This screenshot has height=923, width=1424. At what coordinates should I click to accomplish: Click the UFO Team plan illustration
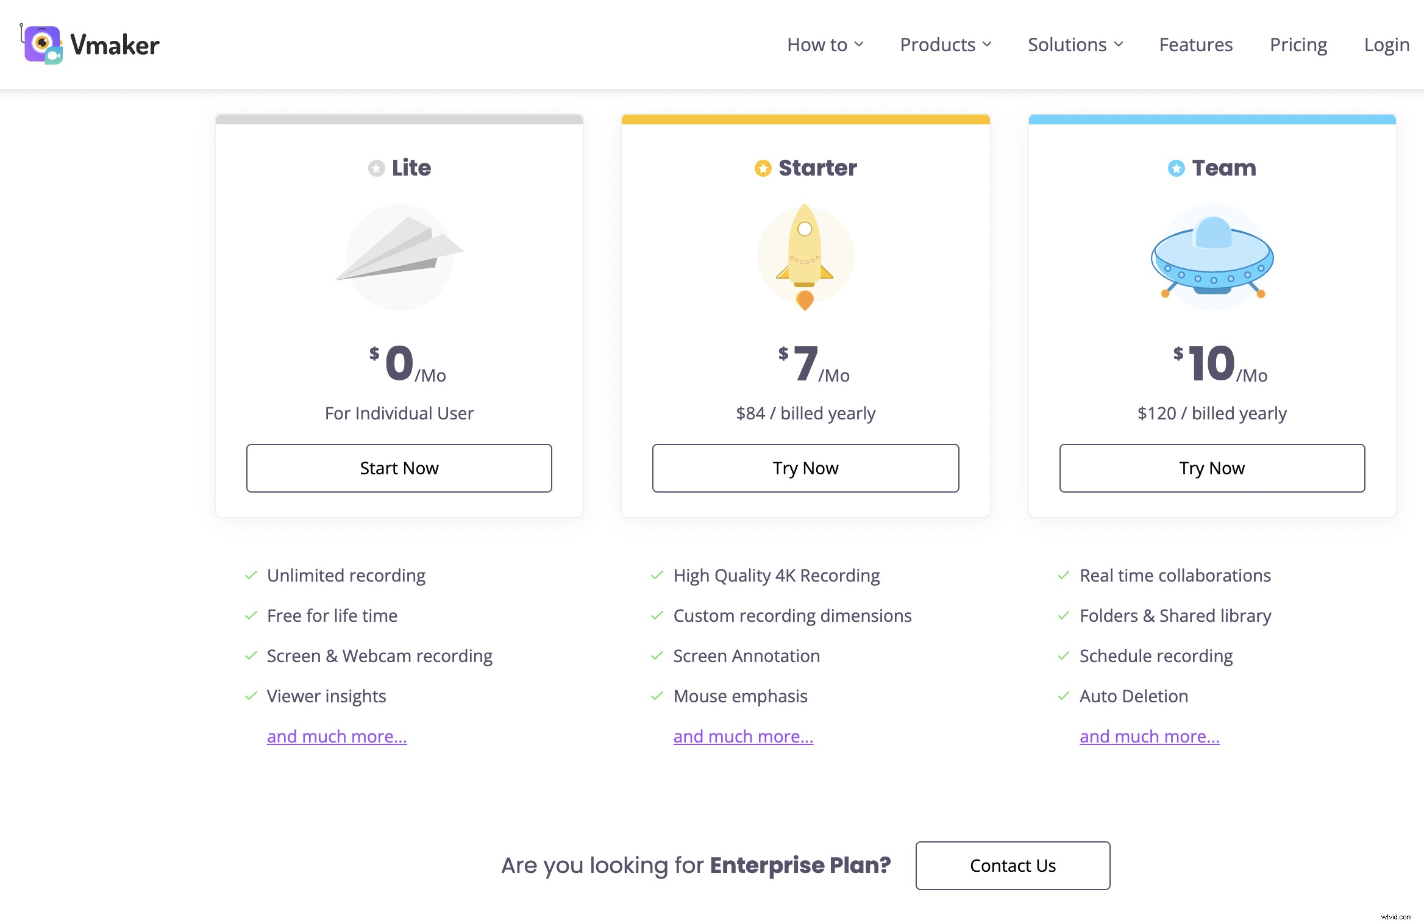pyautogui.click(x=1212, y=257)
